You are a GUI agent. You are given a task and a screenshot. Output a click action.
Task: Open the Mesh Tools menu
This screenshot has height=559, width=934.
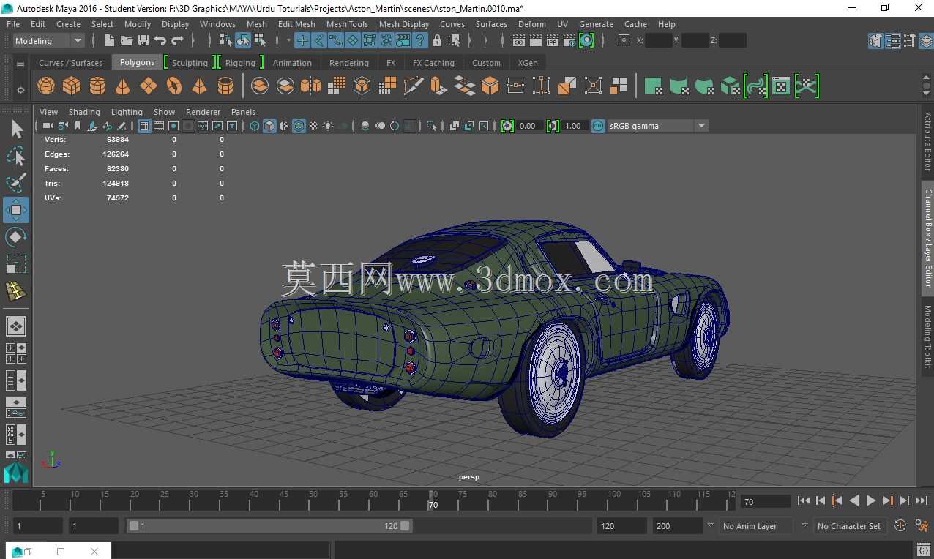point(347,24)
